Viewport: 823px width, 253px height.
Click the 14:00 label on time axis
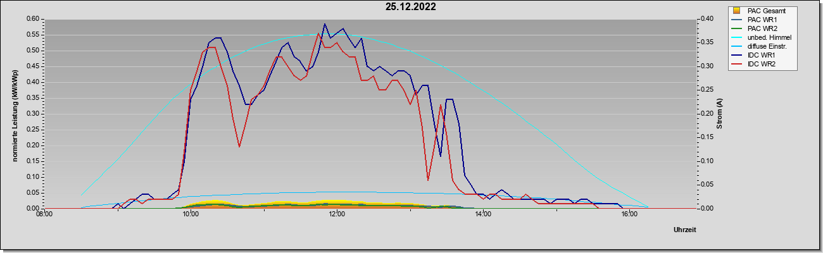click(x=482, y=215)
